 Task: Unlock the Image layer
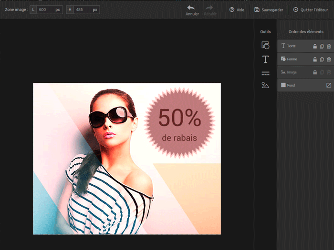(x=314, y=72)
